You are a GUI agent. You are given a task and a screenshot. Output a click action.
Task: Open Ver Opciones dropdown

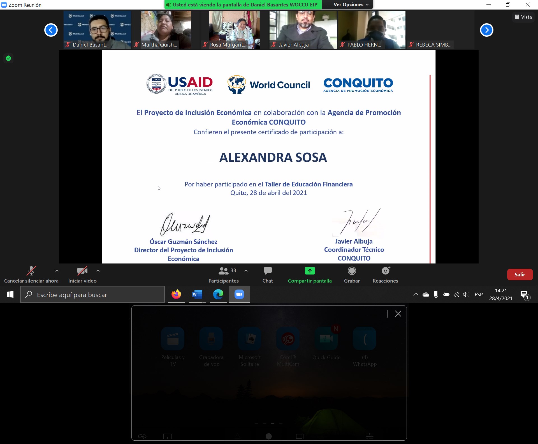coord(351,5)
